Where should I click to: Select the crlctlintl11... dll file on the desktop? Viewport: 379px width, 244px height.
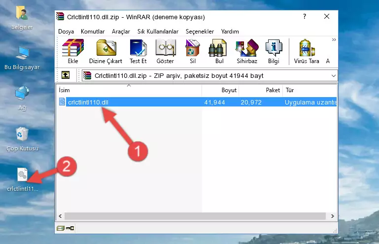click(23, 180)
